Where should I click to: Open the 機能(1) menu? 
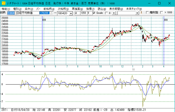tap(5, 9)
